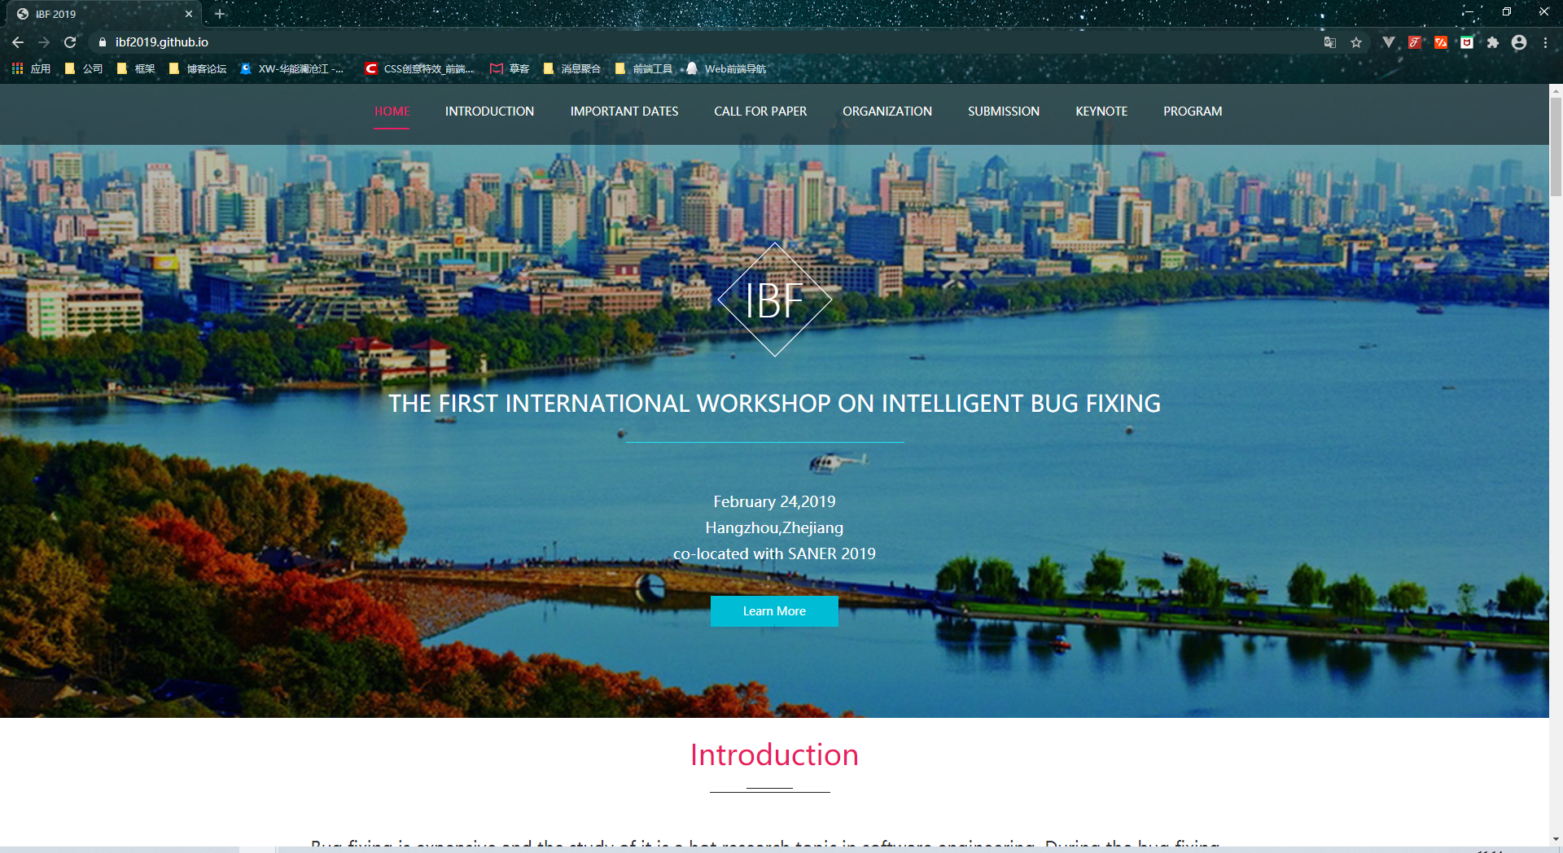Viewport: 1563px width, 853px height.
Task: Go back using the browser back arrow
Action: (x=18, y=42)
